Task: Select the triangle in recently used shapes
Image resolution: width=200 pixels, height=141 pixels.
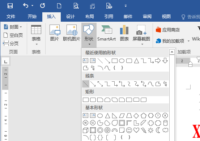Action: [x=136, y=61]
